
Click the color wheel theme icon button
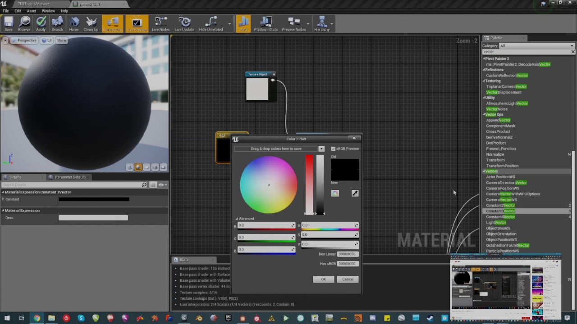tap(335, 193)
